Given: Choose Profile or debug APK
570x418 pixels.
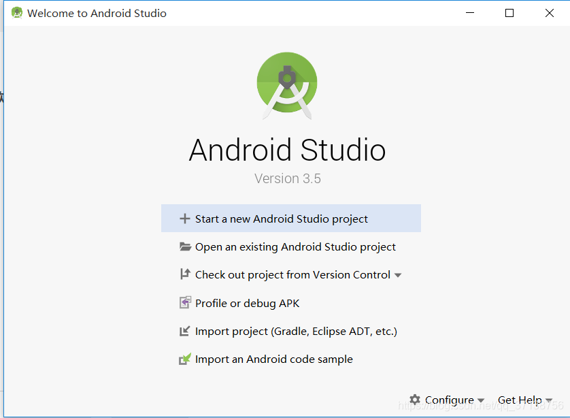Looking at the screenshot, I should 291,303.
